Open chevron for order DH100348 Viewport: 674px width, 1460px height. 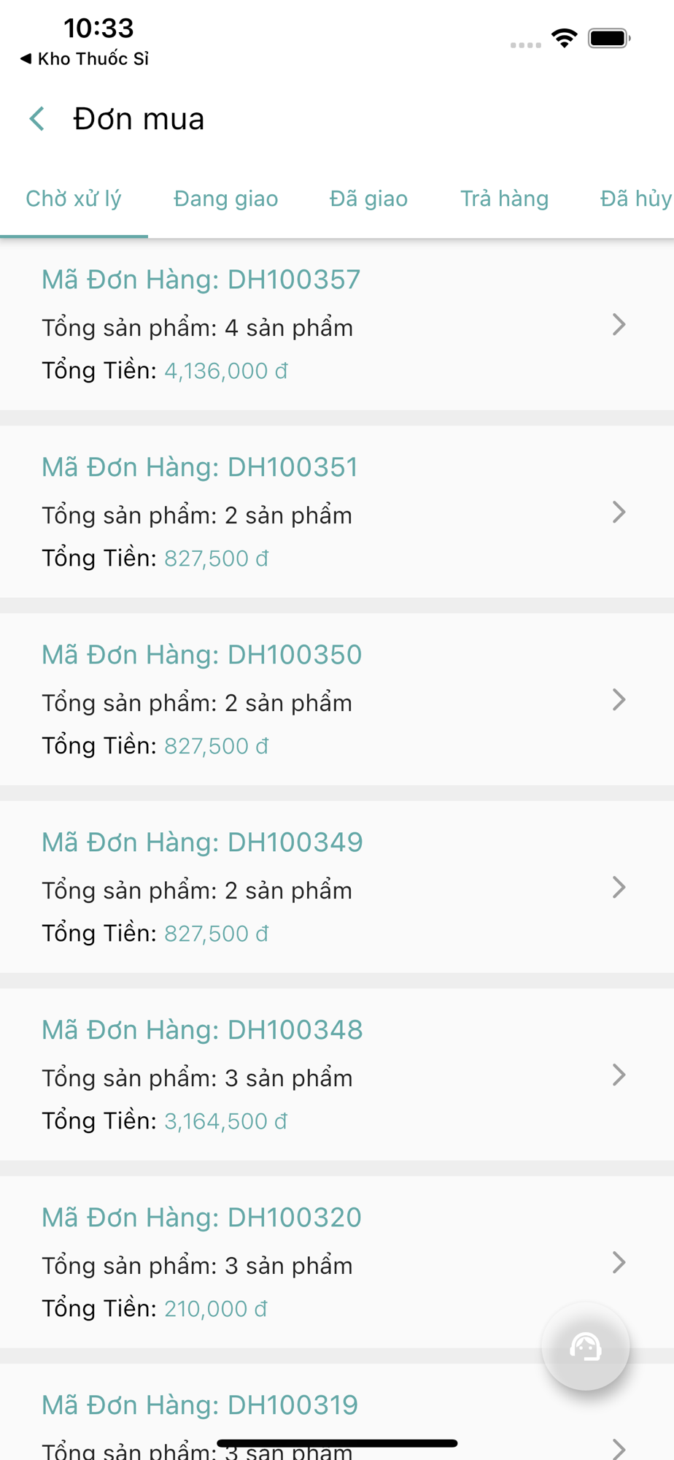tap(619, 1075)
